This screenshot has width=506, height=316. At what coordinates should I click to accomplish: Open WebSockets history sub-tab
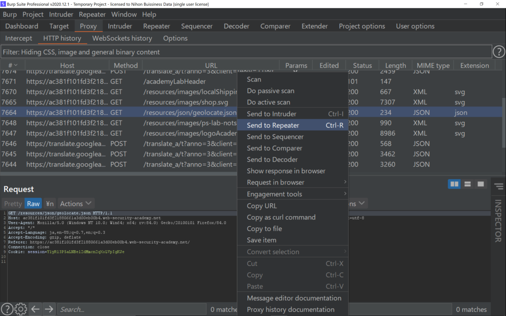point(122,38)
